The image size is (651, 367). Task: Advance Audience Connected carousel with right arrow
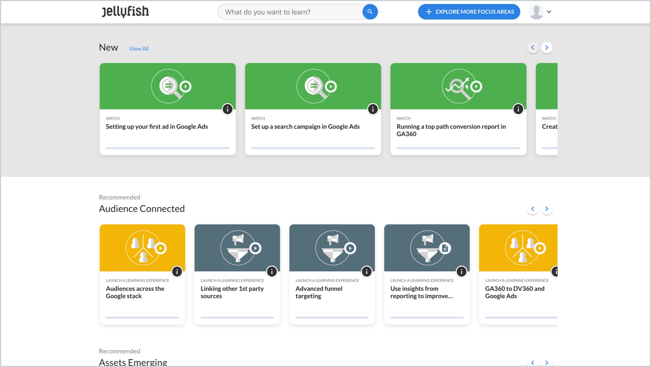pos(546,209)
